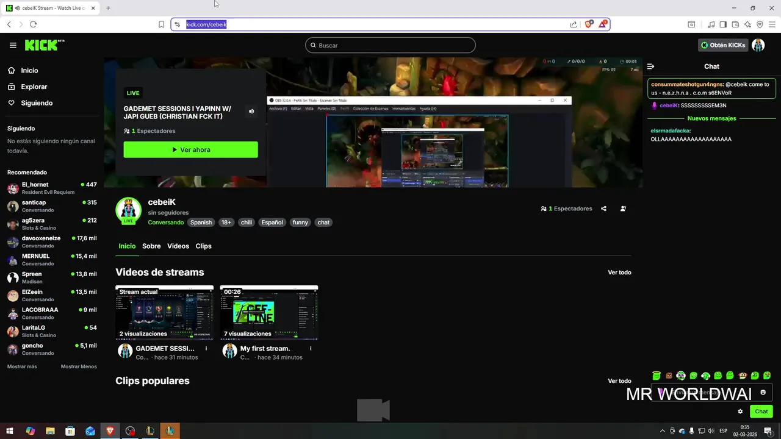Click the 18+ tag

coord(226,223)
